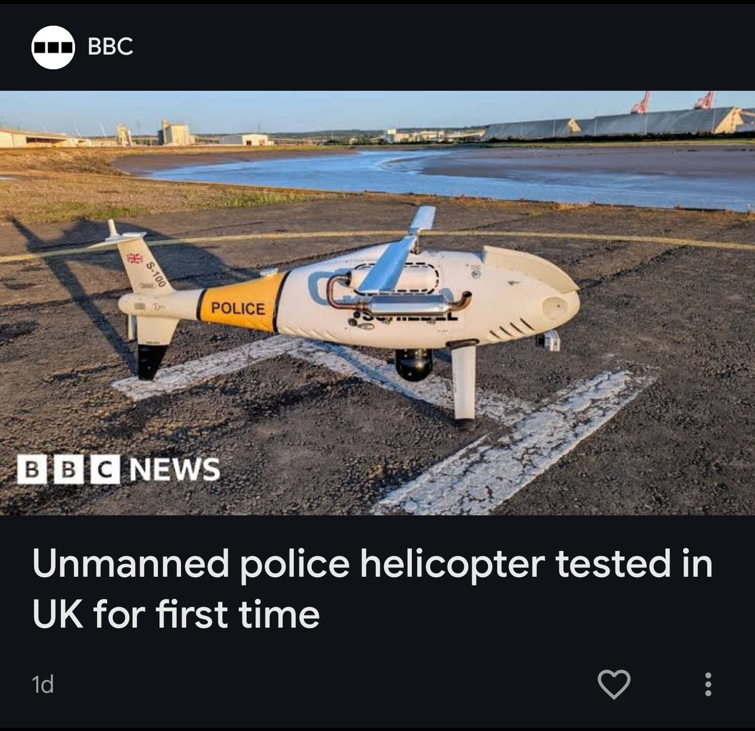Viewport: 755px width, 731px height.
Task: Click the Union Jack flag on the drone tail
Action: [x=135, y=258]
